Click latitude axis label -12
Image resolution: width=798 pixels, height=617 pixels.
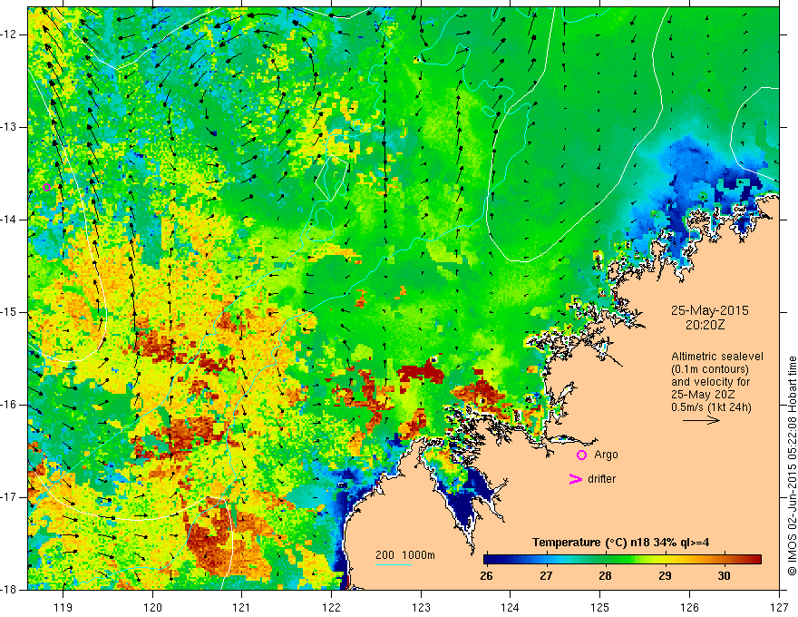tap(9, 34)
